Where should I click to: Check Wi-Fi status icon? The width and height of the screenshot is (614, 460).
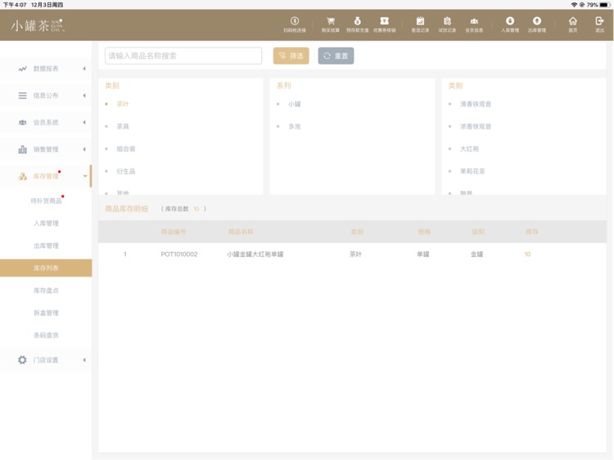574,5
